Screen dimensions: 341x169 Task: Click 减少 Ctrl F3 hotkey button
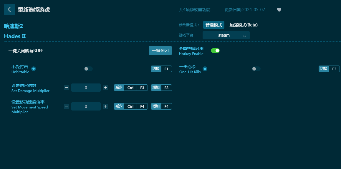coord(131,88)
